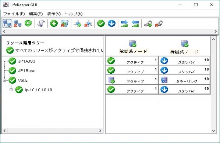
Task: Click JP1Base standby blue arrow icon
Action: coord(164,70)
